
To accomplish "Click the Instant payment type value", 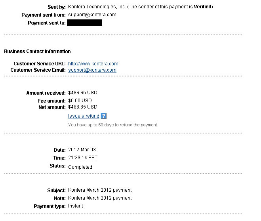I will click(75, 206).
